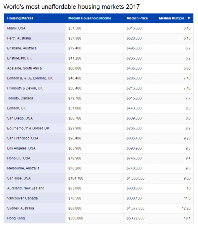
Task: Click the Median Multiple sort arrow
Action: pos(189,18)
